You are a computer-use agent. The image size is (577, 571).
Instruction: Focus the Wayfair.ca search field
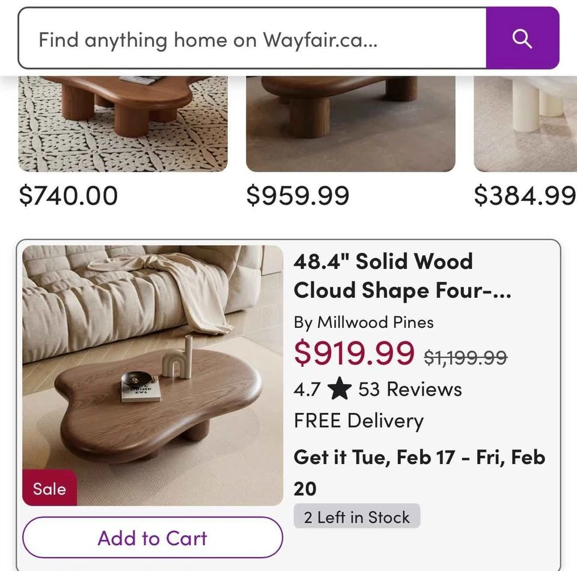[x=252, y=40]
